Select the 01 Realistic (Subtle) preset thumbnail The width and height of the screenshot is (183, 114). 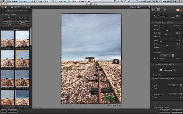(22, 39)
